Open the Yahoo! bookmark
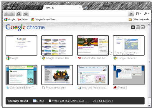Image resolution: width=152 pixels, height=108 pixels. (23, 19)
